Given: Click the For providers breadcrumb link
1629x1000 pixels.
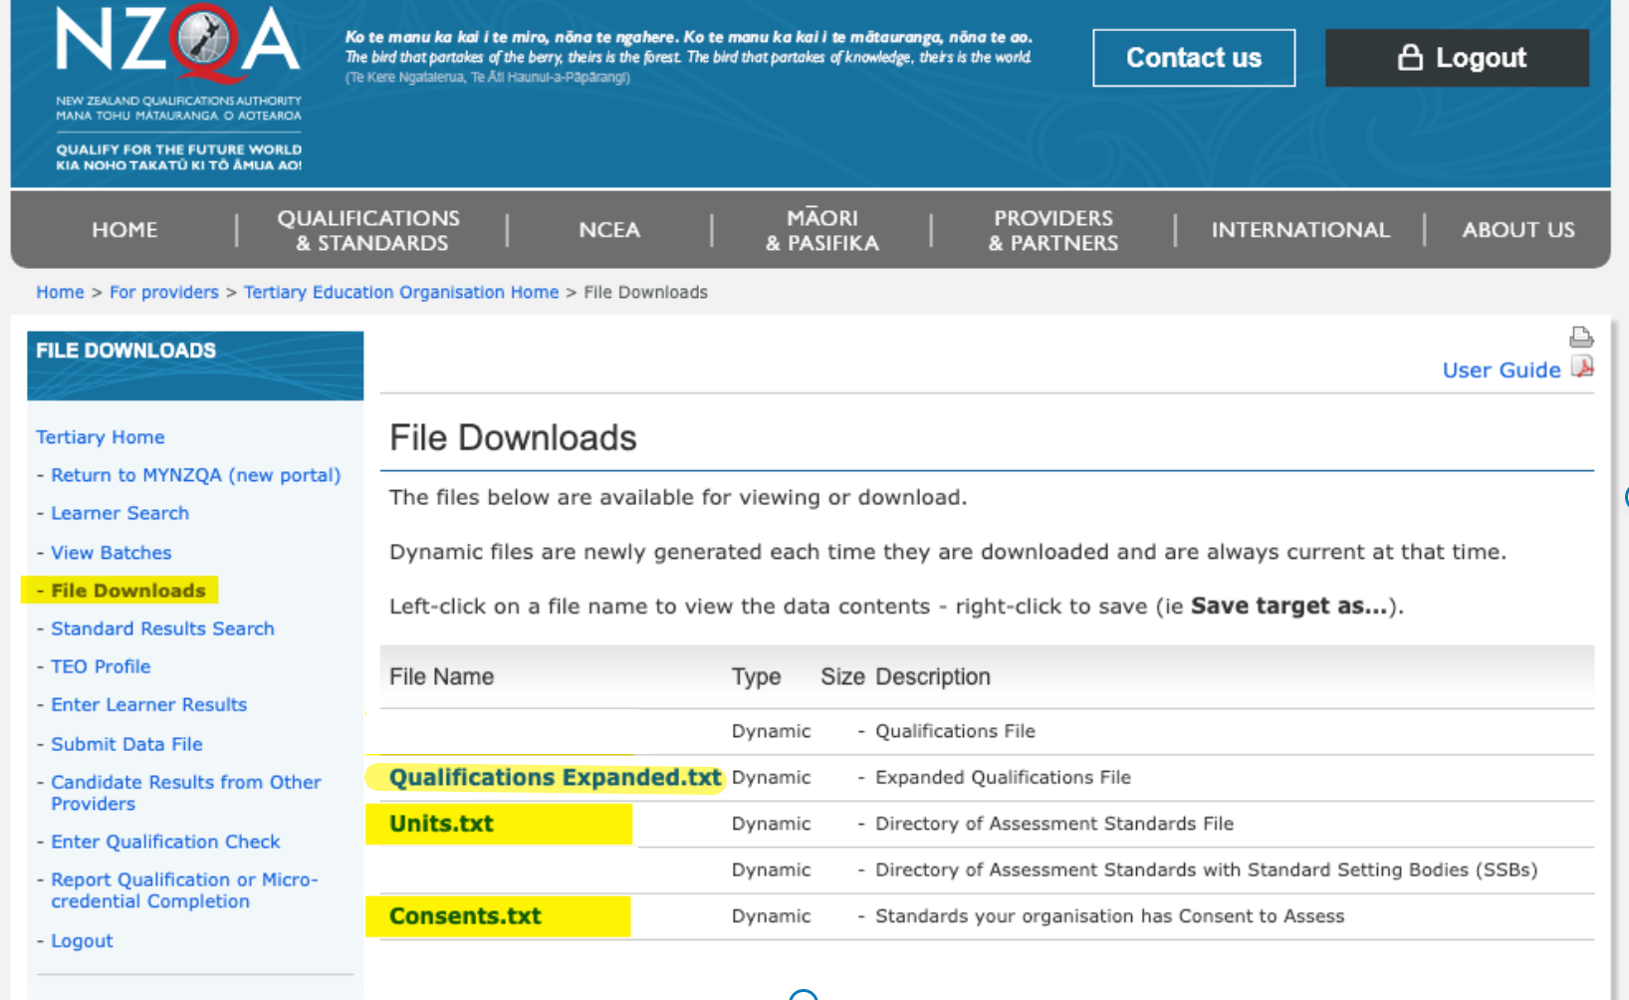Looking at the screenshot, I should point(163,292).
